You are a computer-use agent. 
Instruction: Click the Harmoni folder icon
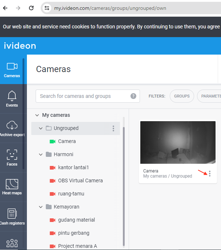point(49,154)
